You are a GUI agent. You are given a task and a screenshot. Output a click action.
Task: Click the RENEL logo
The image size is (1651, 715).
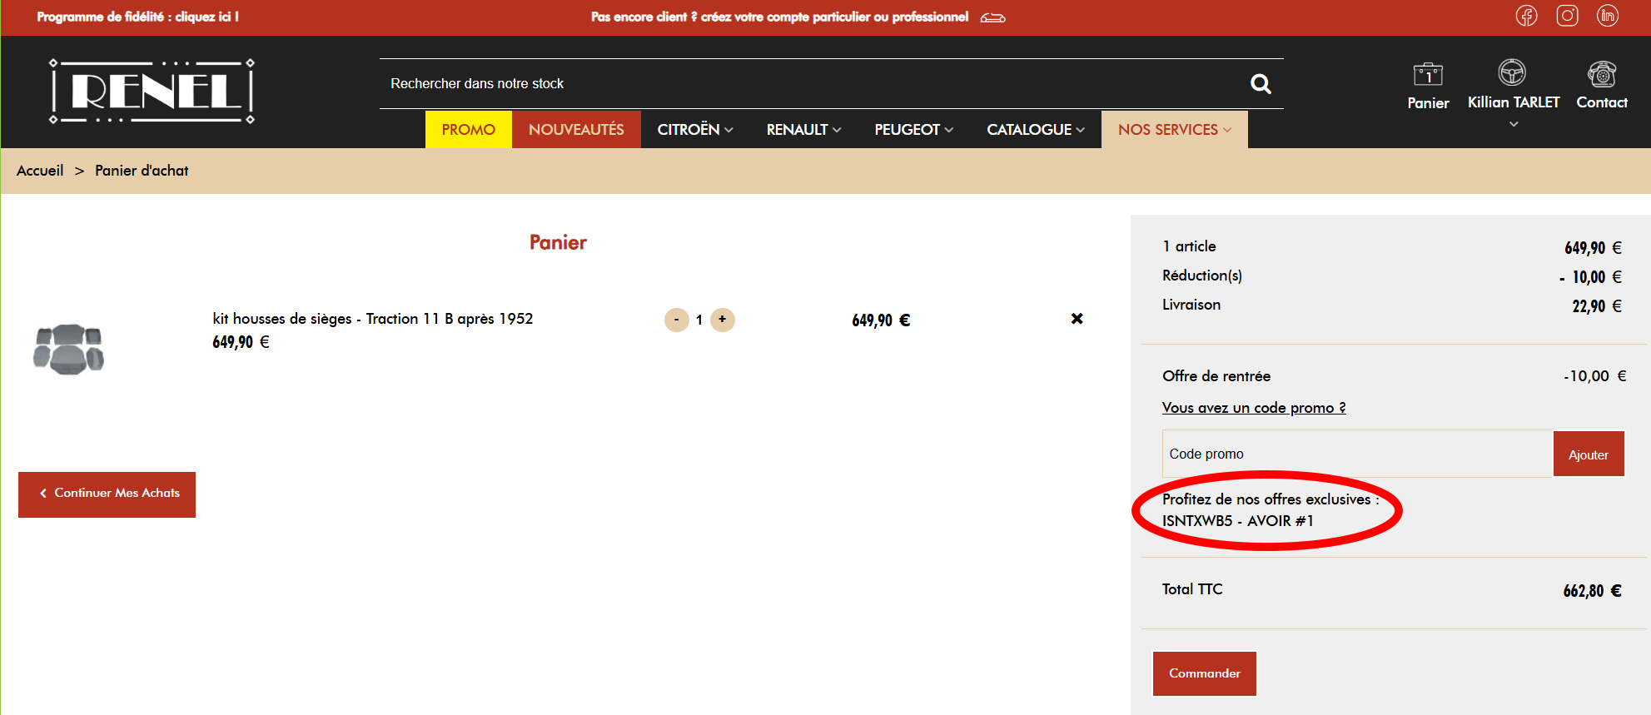(x=152, y=92)
